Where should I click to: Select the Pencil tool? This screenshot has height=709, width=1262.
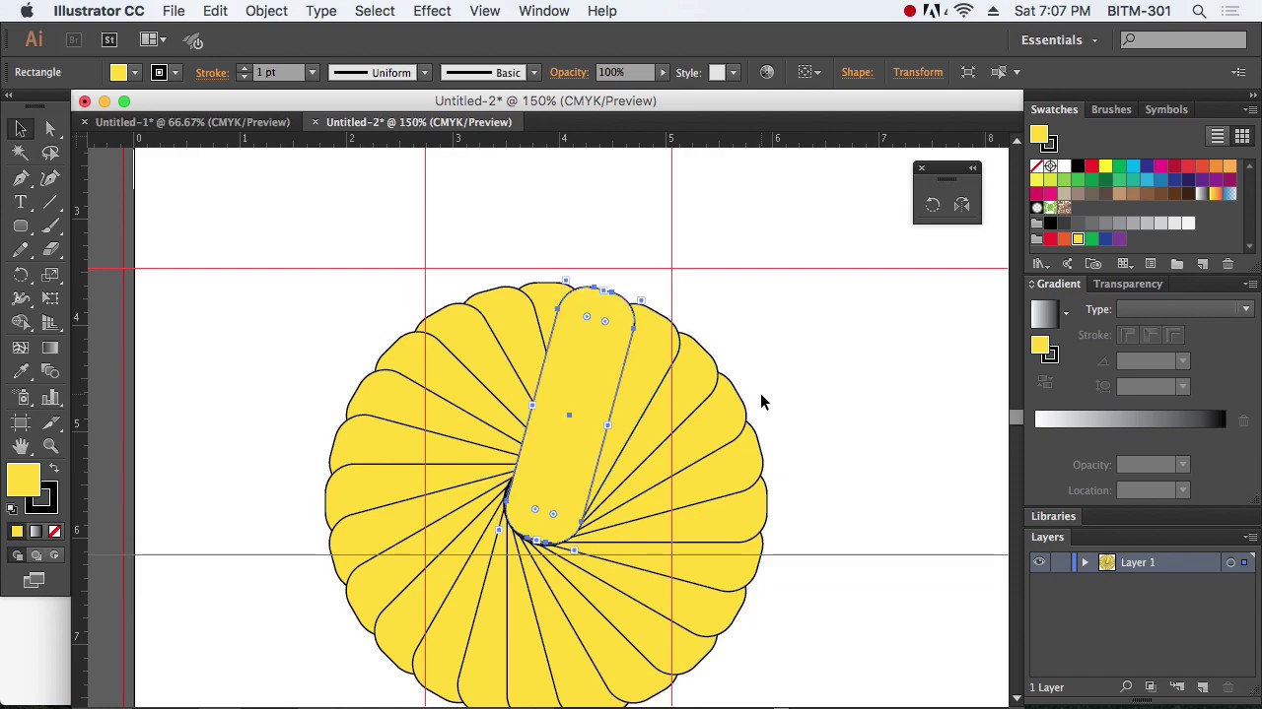point(21,250)
